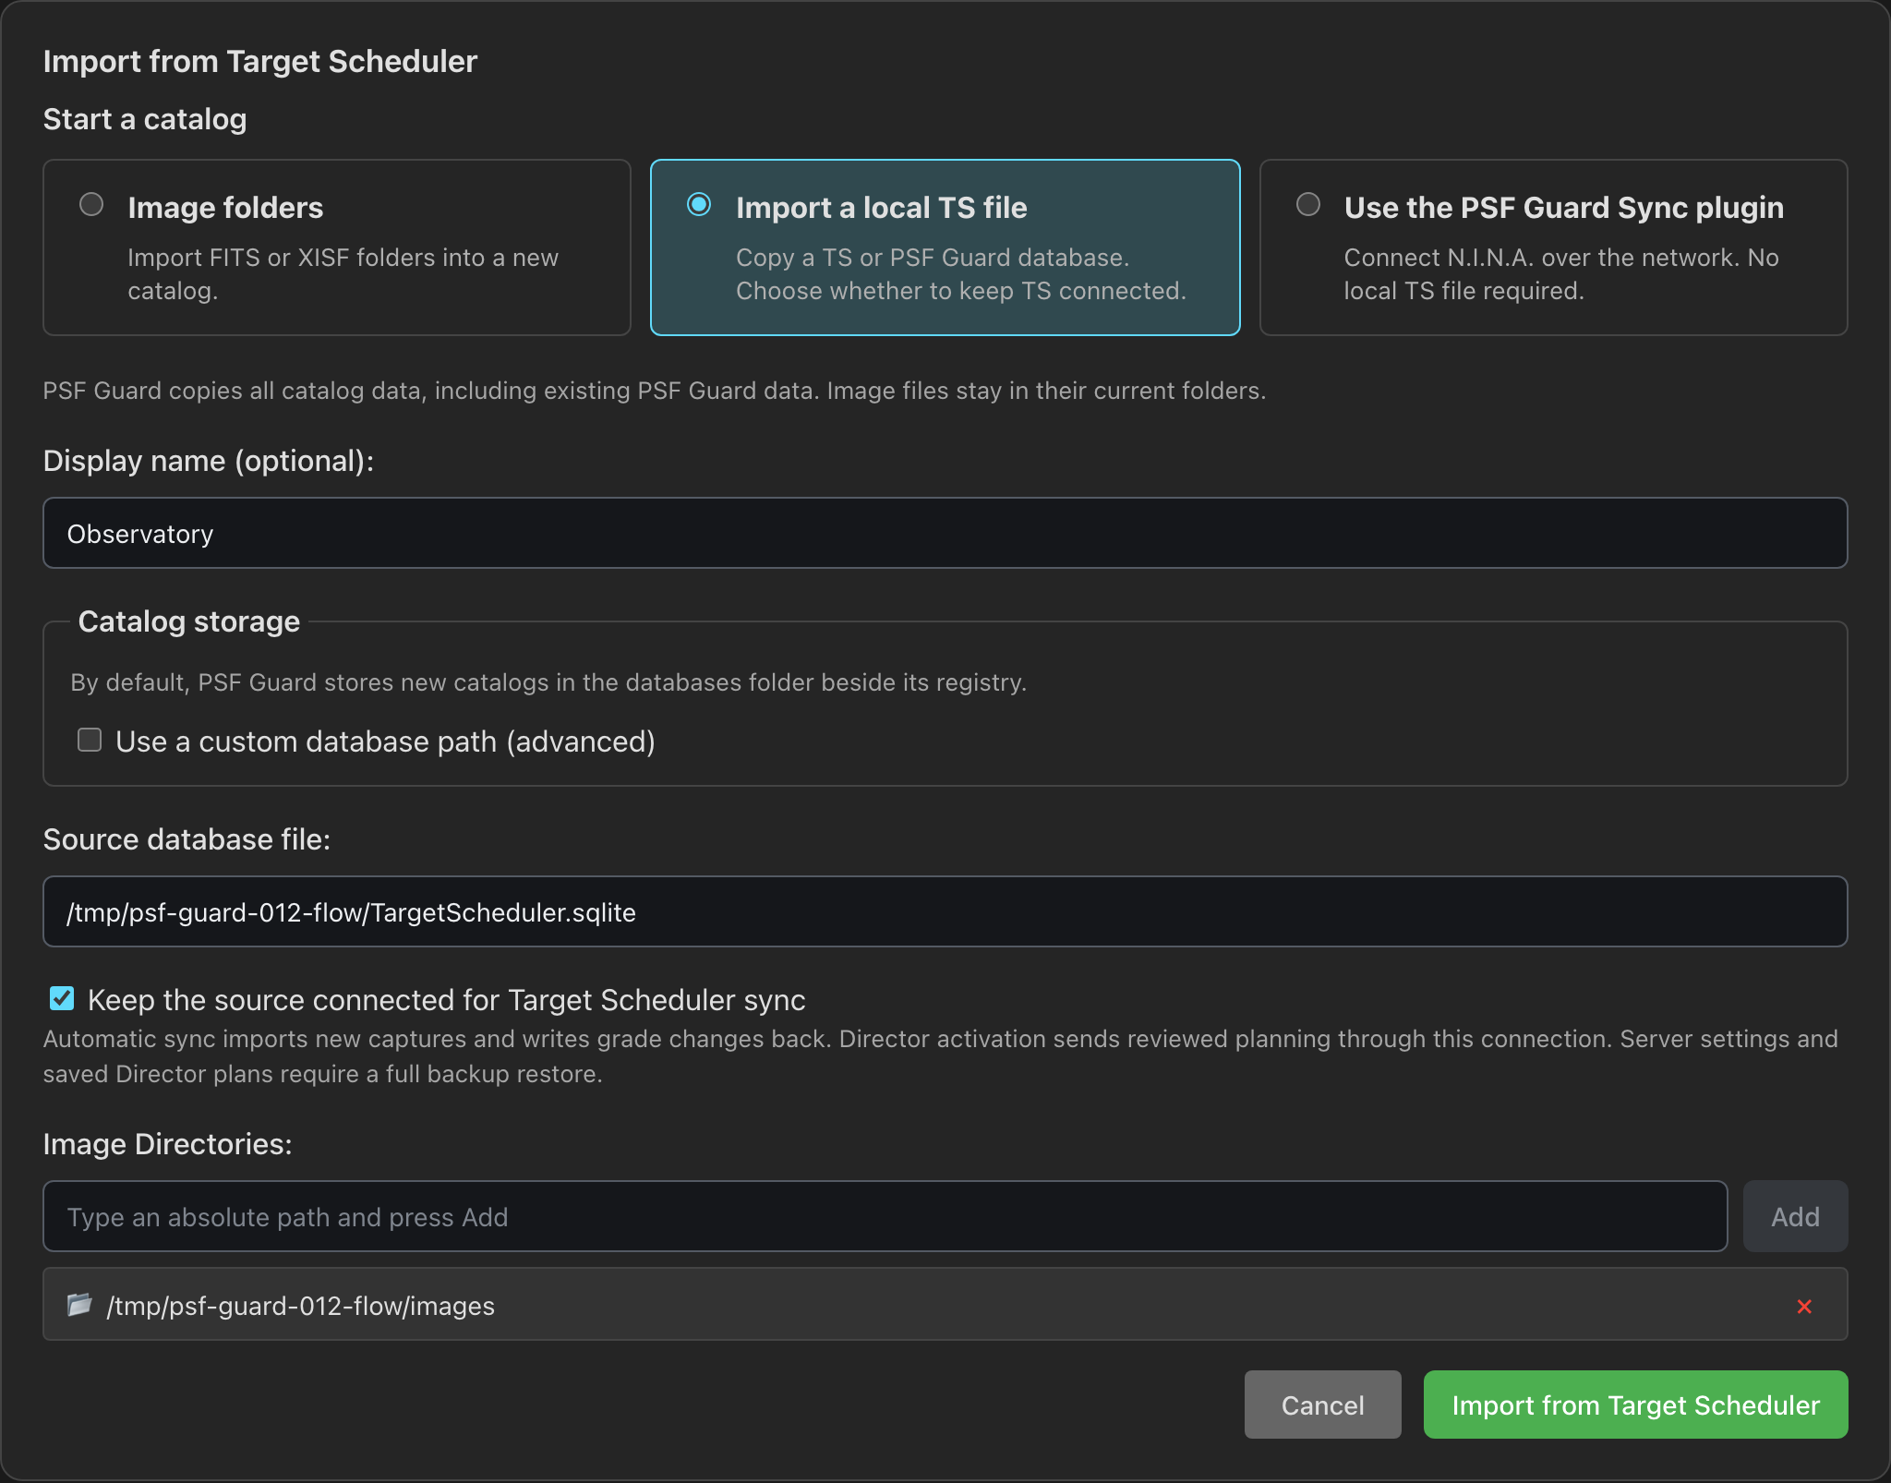Remove the /tmp/psf-guard-012-flow/images directory with red X
This screenshot has width=1891, height=1483.
coord(1804,1306)
